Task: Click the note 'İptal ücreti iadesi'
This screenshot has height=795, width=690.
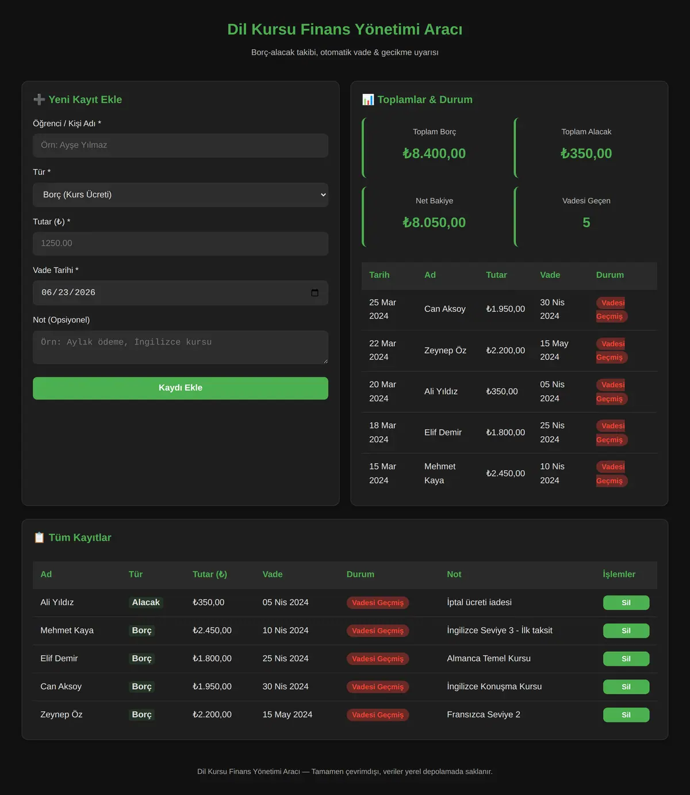Action: pyautogui.click(x=479, y=602)
